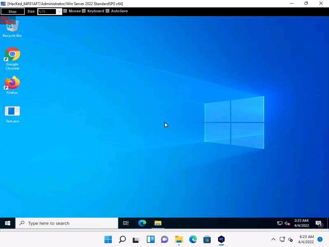329x247 pixels.
Task: Click the 'Type here to search' box
Action: [x=67, y=223]
